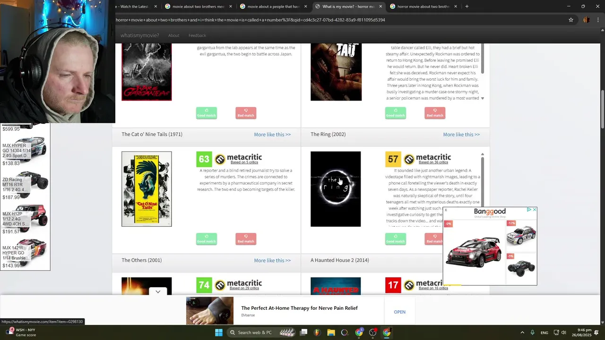Switch to the 'Watch the Latest' tab
This screenshot has height=340, width=605.
tap(137, 7)
